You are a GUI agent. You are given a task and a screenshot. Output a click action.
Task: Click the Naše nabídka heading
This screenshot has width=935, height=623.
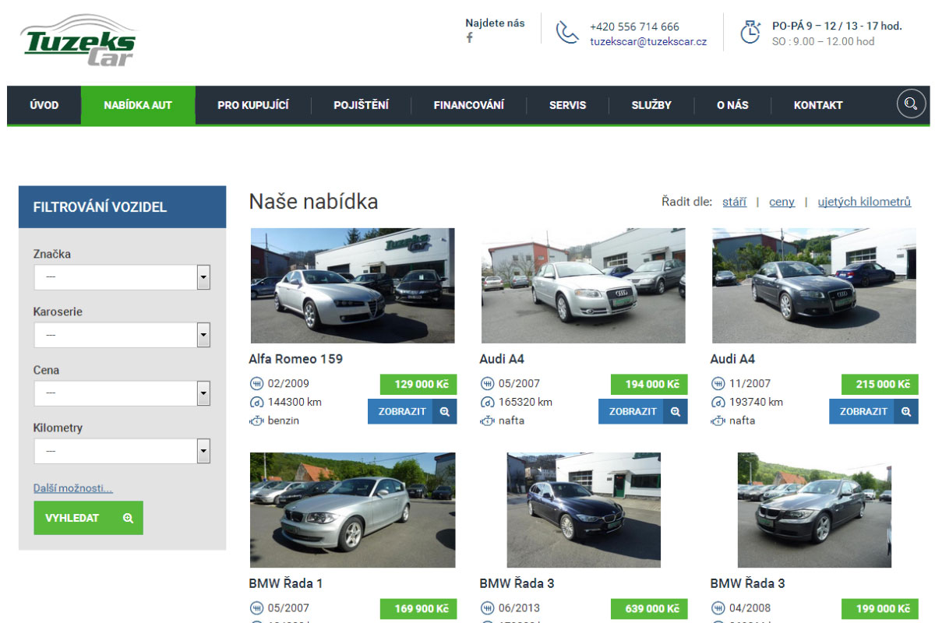click(x=313, y=202)
